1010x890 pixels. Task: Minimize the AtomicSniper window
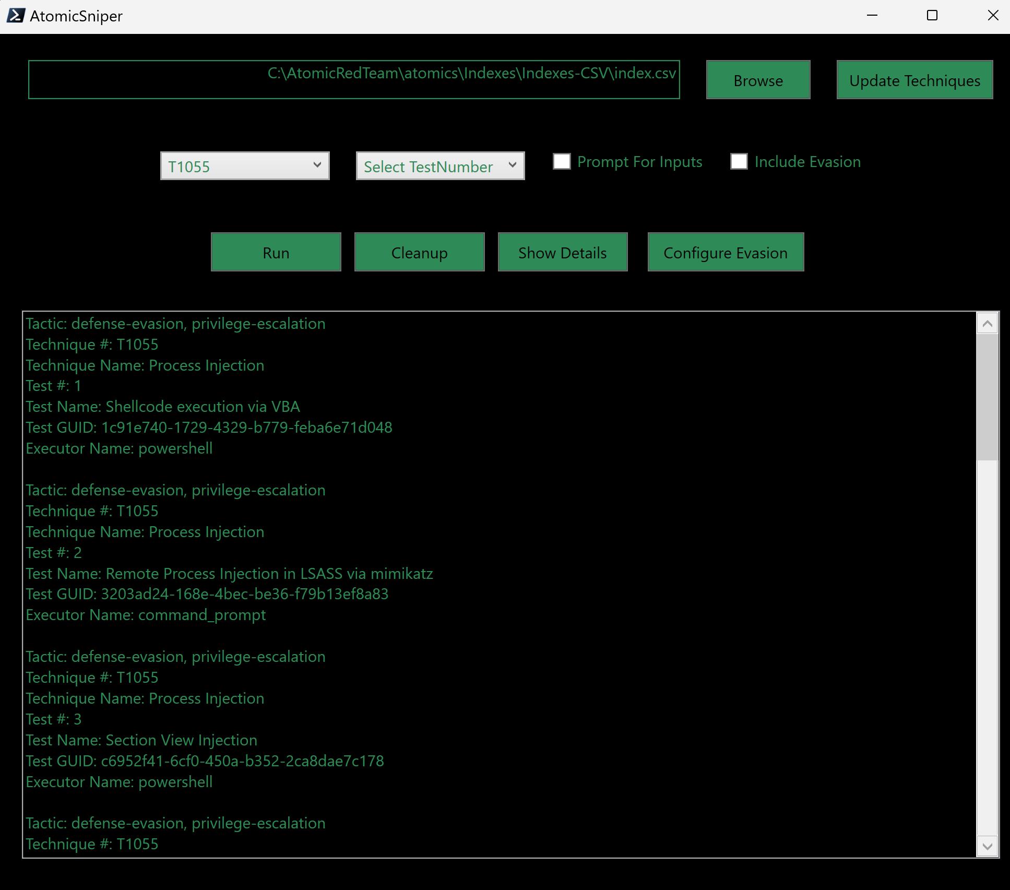tap(872, 16)
